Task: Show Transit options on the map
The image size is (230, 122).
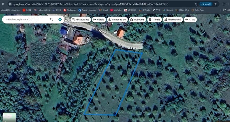Action: point(154,20)
